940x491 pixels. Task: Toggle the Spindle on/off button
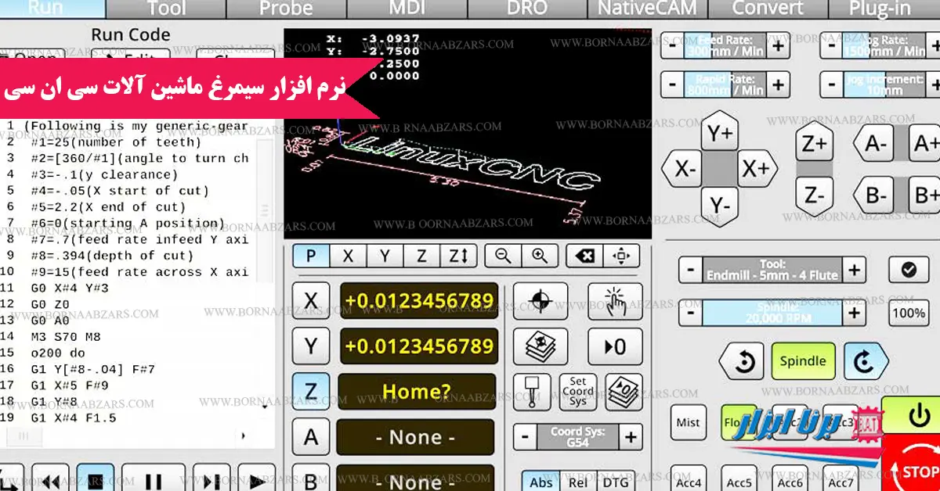point(803,361)
